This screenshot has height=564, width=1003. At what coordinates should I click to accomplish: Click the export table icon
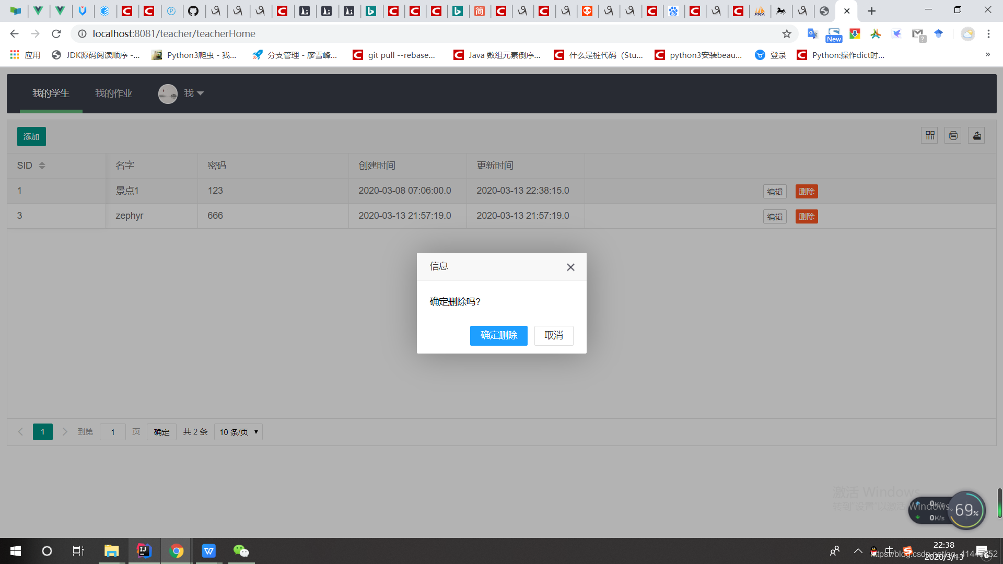coord(976,136)
